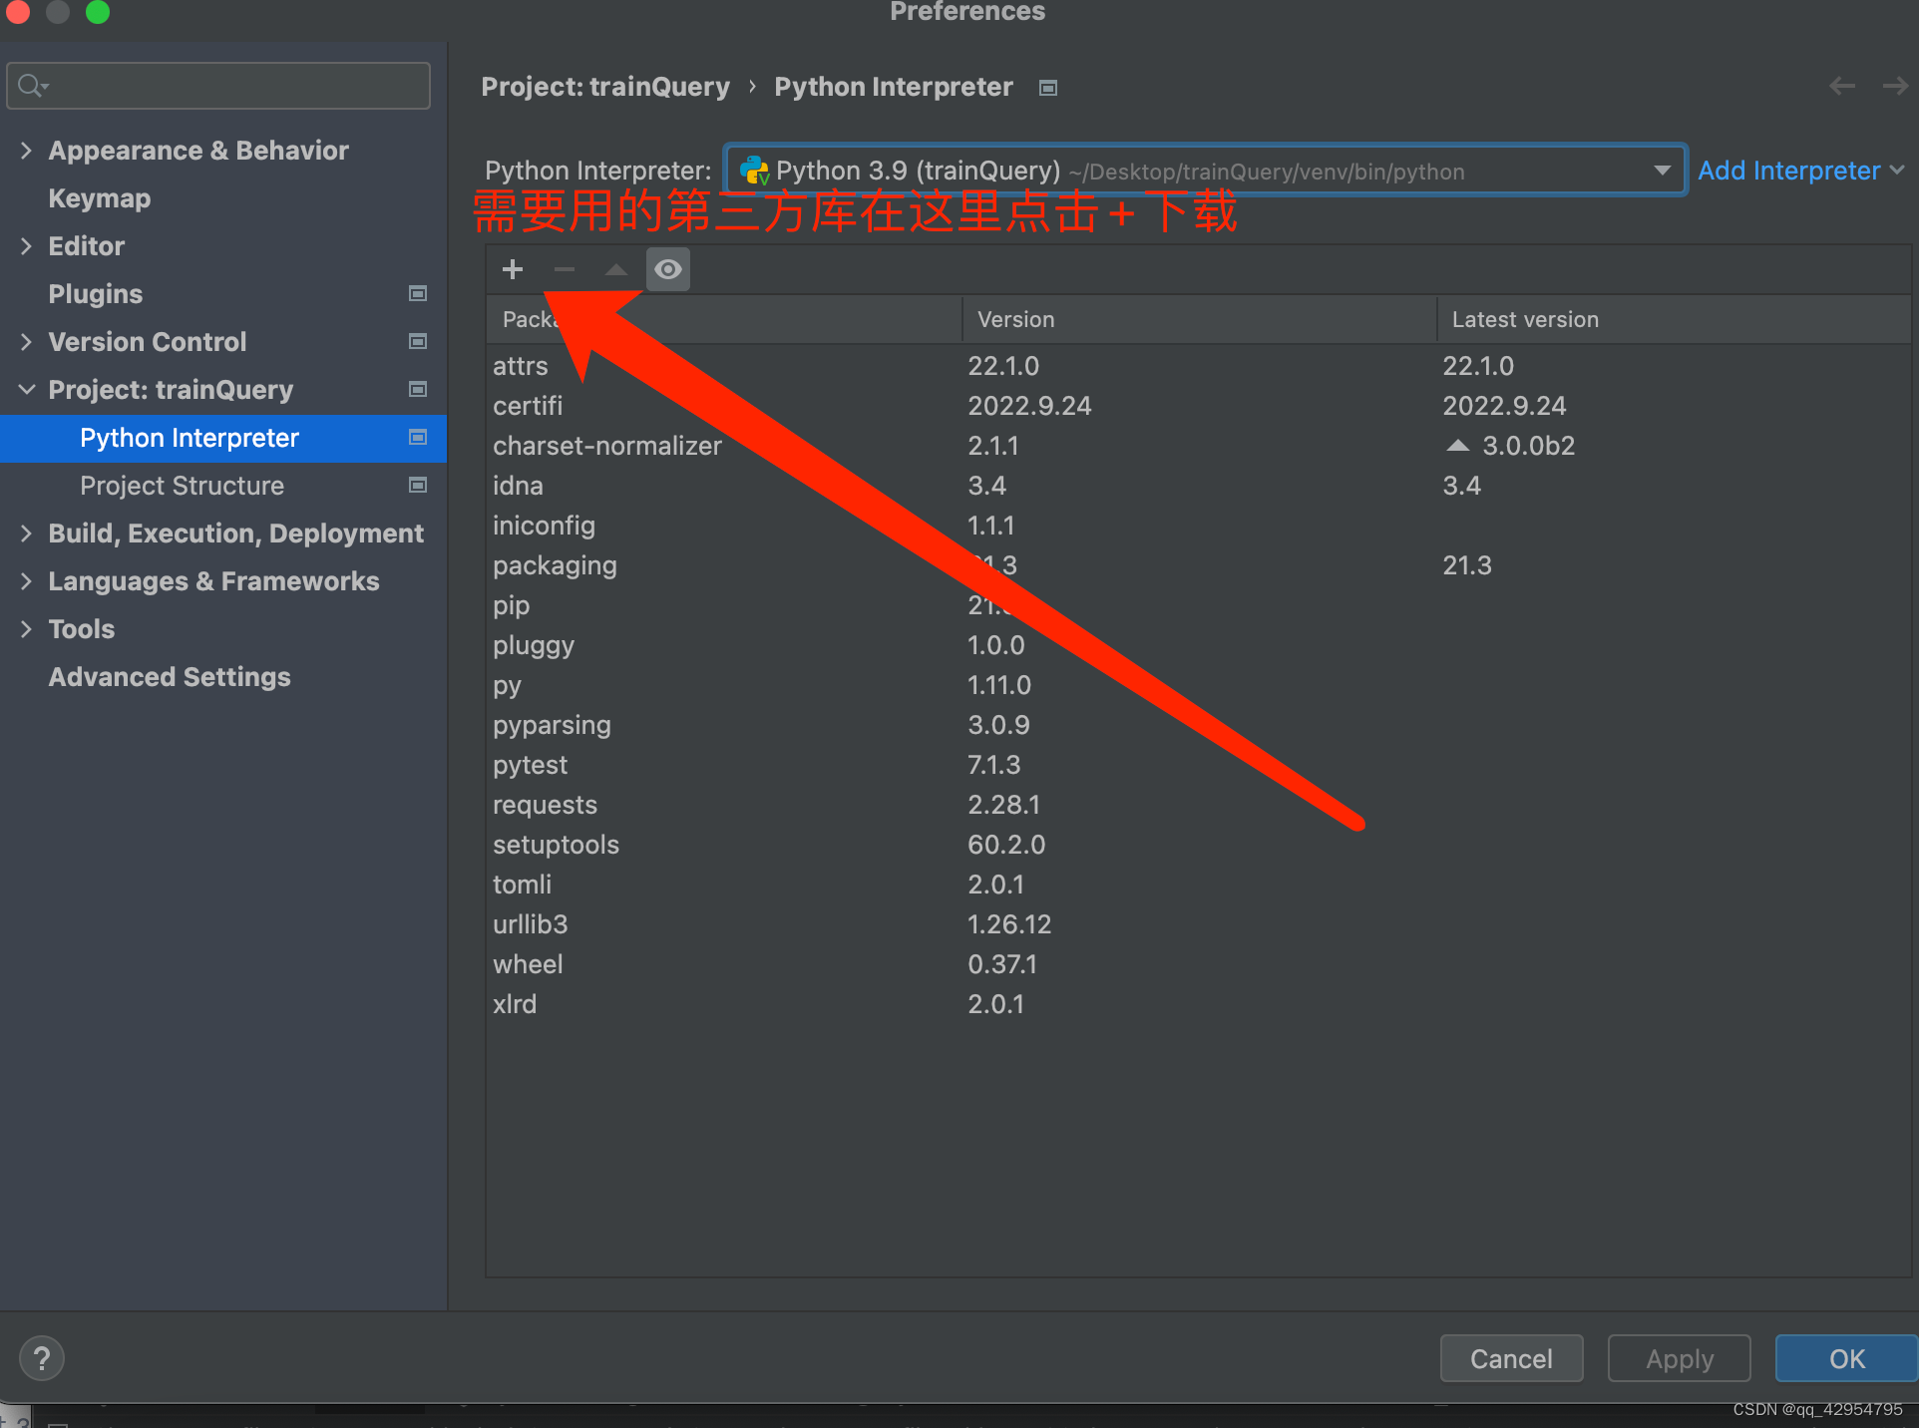1919x1428 pixels.
Task: Collapse Project: trainQuery section
Action: tap(27, 390)
